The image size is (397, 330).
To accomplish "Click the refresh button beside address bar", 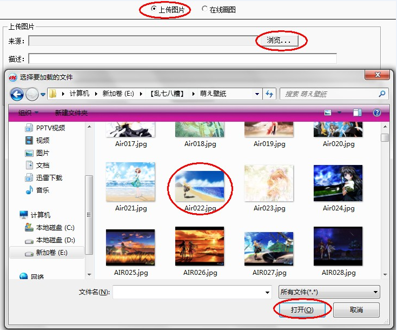I will point(269,94).
